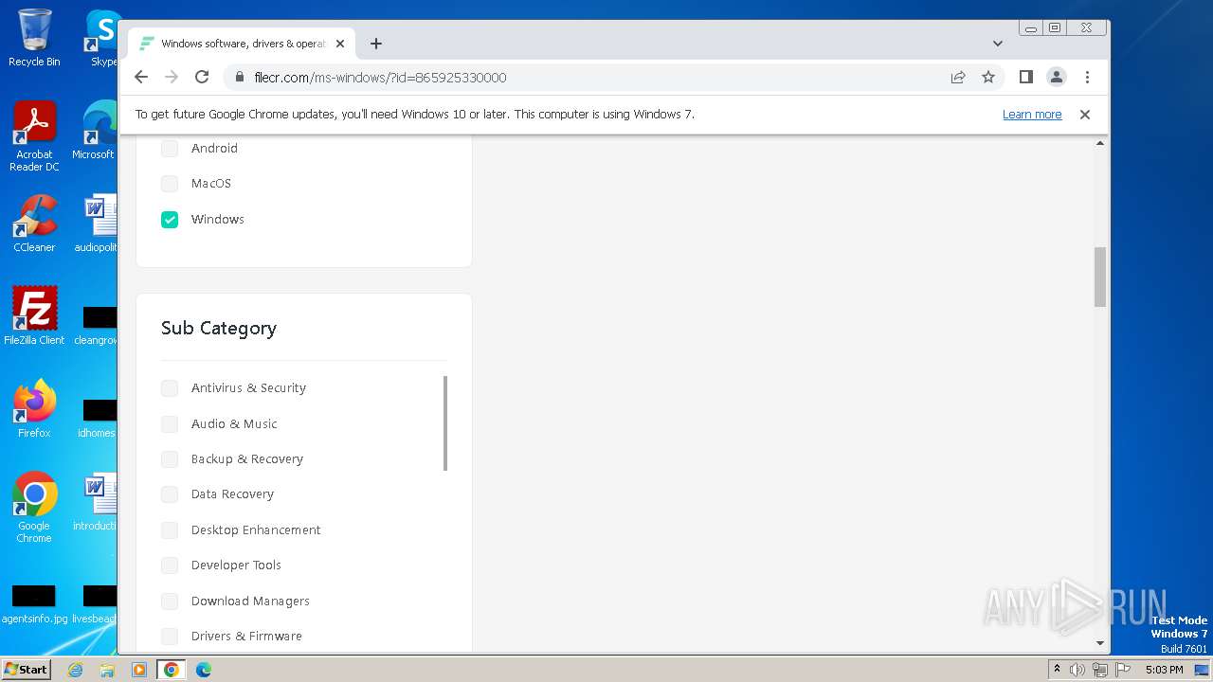Bookmark this tab with the star icon
1213x682 pixels.
988,78
